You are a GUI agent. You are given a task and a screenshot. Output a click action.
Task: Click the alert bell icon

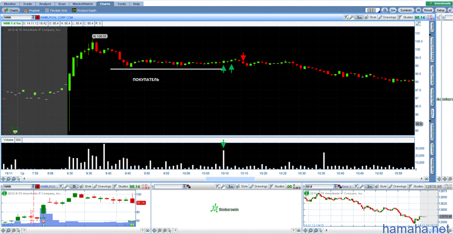[x=384, y=10]
